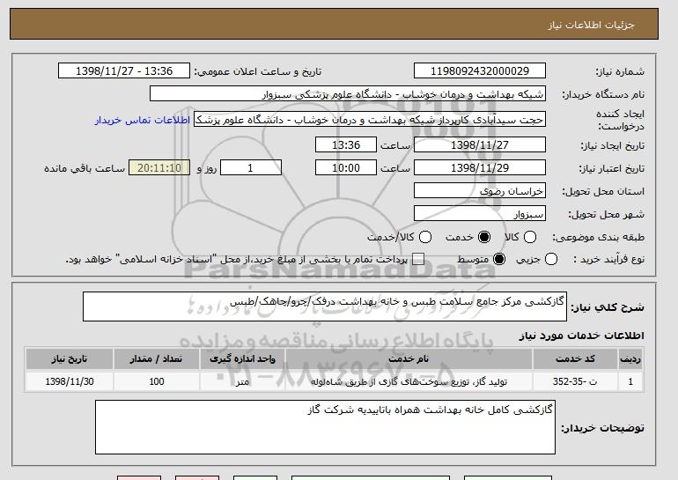Image resolution: width=678 pixels, height=480 pixels.
Task: Select the کالا/خدمت radio button
Action: click(x=425, y=237)
